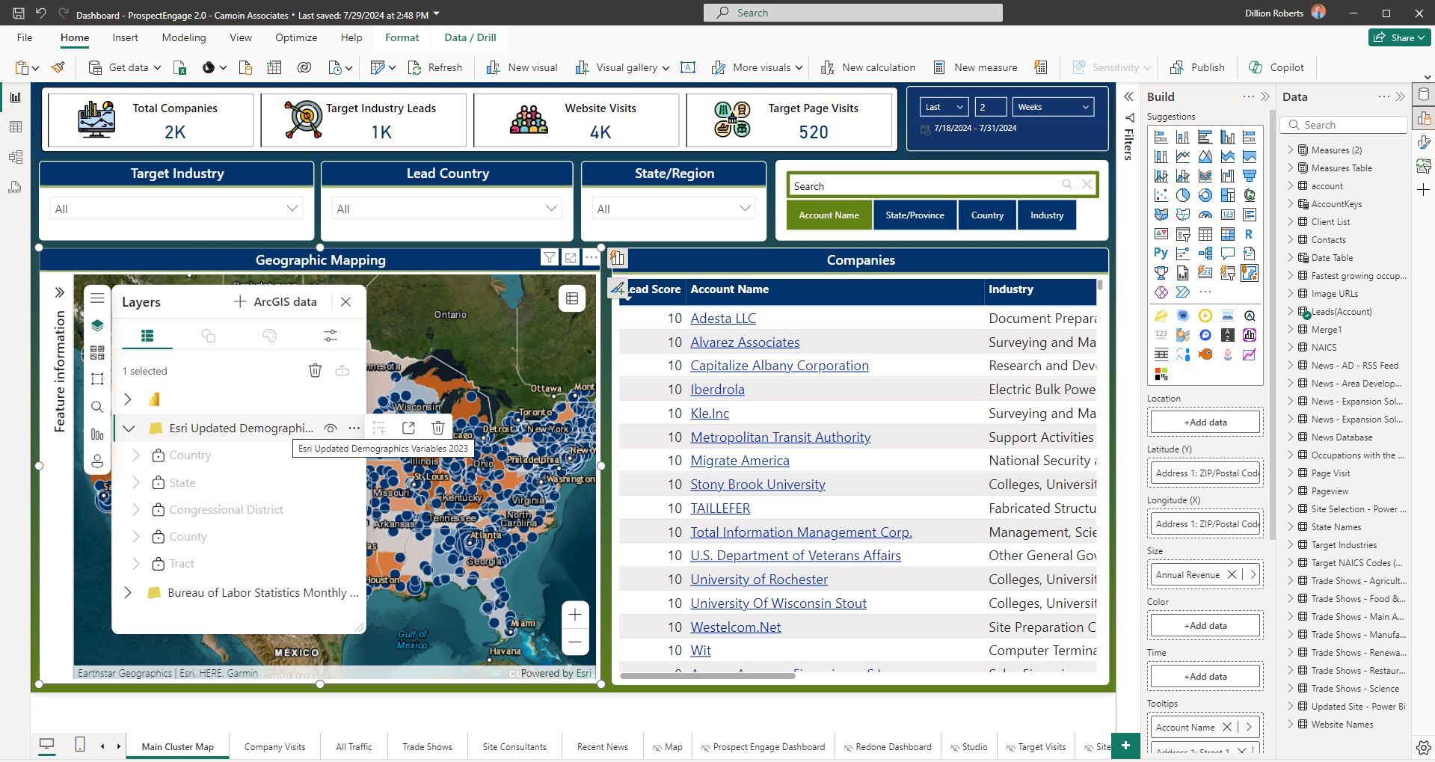The image size is (1435, 762).
Task: Toggle visibility of Esri Updated Demographics layer
Action: pyautogui.click(x=331, y=428)
